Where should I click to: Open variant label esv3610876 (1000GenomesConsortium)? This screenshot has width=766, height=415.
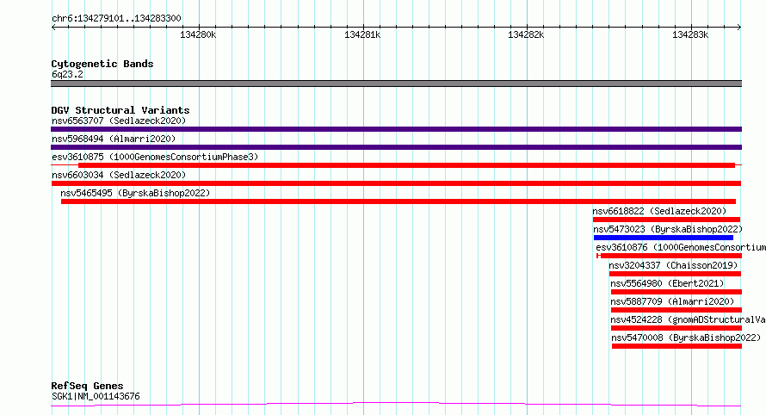click(681, 247)
